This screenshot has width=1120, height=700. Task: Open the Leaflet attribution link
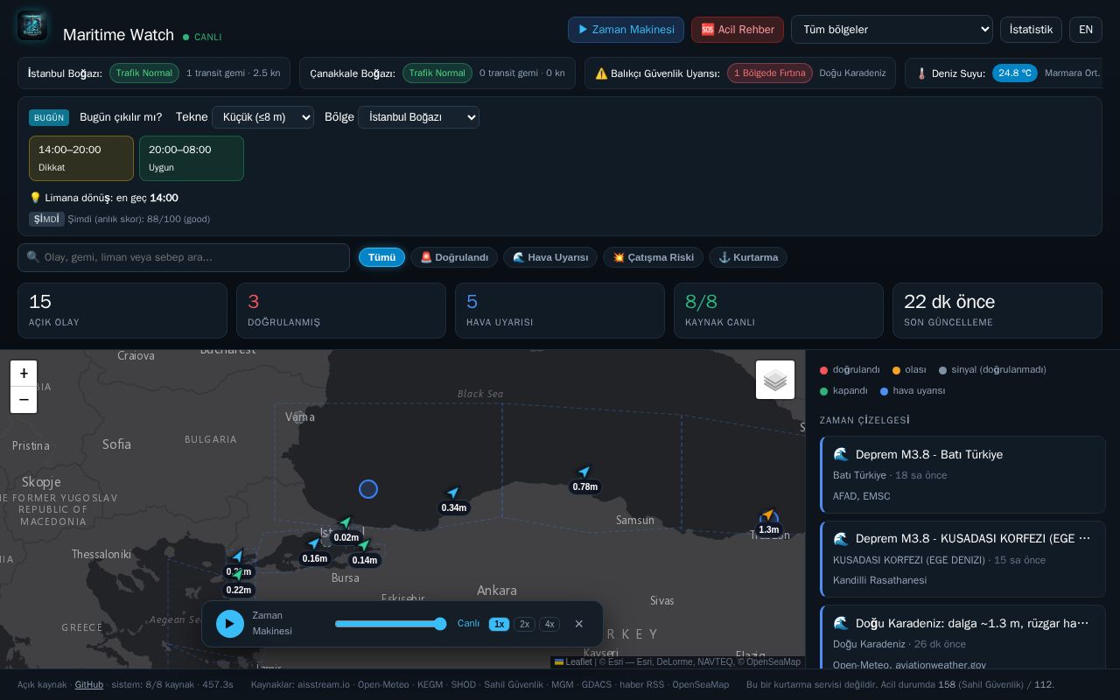point(573,661)
